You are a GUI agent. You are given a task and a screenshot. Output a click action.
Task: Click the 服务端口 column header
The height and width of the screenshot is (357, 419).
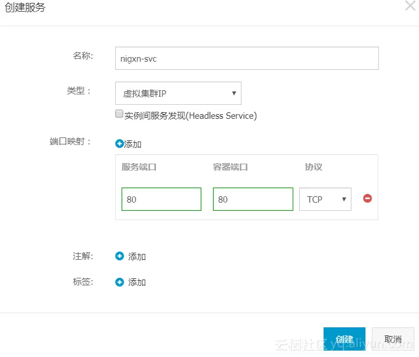click(x=139, y=167)
